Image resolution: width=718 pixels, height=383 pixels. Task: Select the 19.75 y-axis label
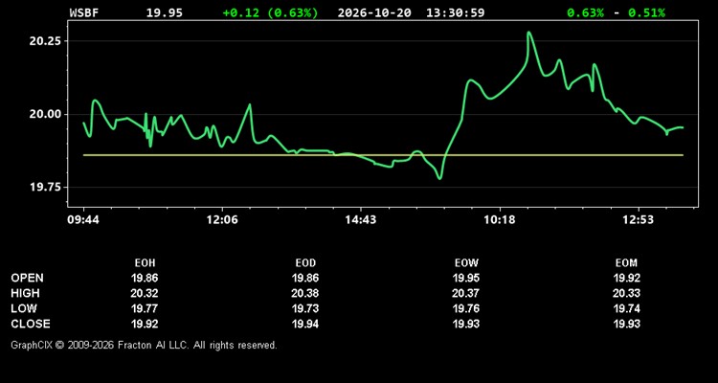pyautogui.click(x=45, y=187)
